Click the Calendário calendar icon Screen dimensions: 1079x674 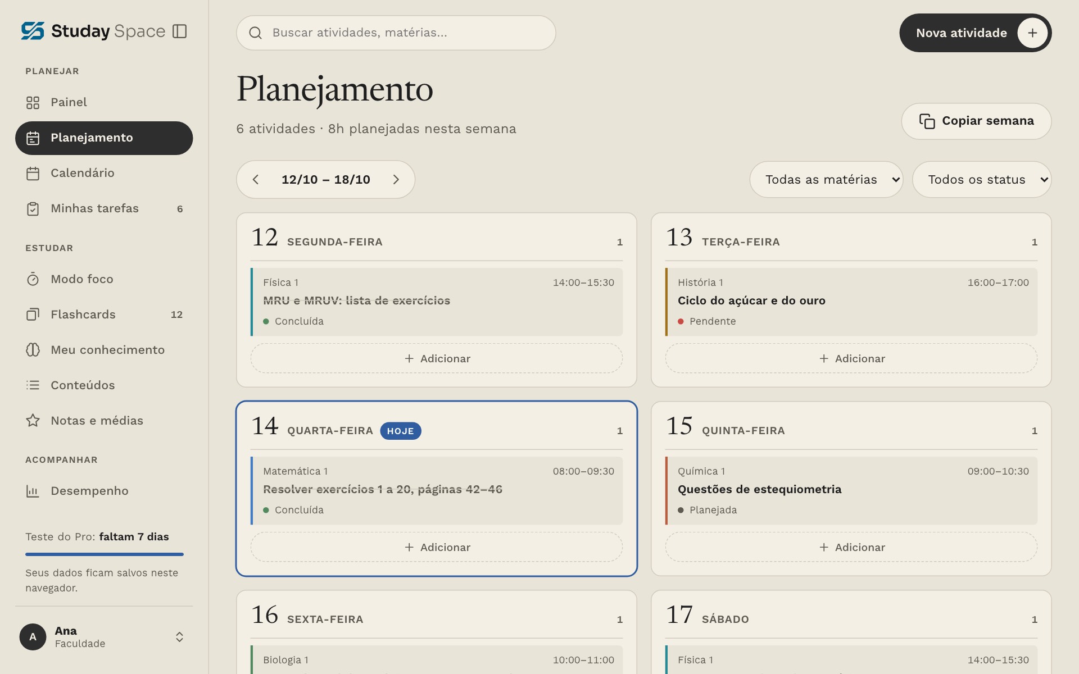[33, 174]
